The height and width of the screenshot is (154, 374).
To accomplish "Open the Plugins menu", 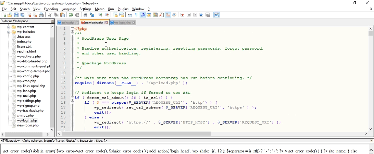I will (x=123, y=9).
